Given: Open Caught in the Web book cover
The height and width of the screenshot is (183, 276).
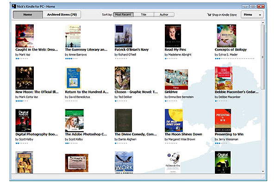Looking at the screenshot, I should point(25,36).
